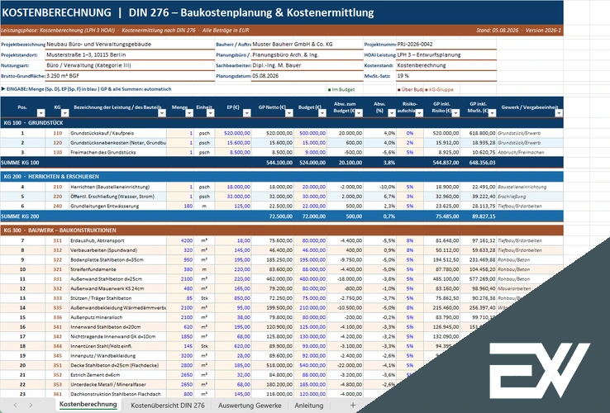Open the GP inkl. MwSt. filter dropdown

coord(492,113)
